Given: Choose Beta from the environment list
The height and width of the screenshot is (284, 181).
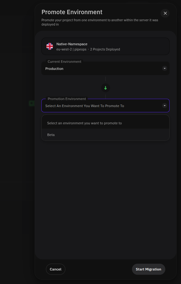Looking at the screenshot, I should coord(105,135).
